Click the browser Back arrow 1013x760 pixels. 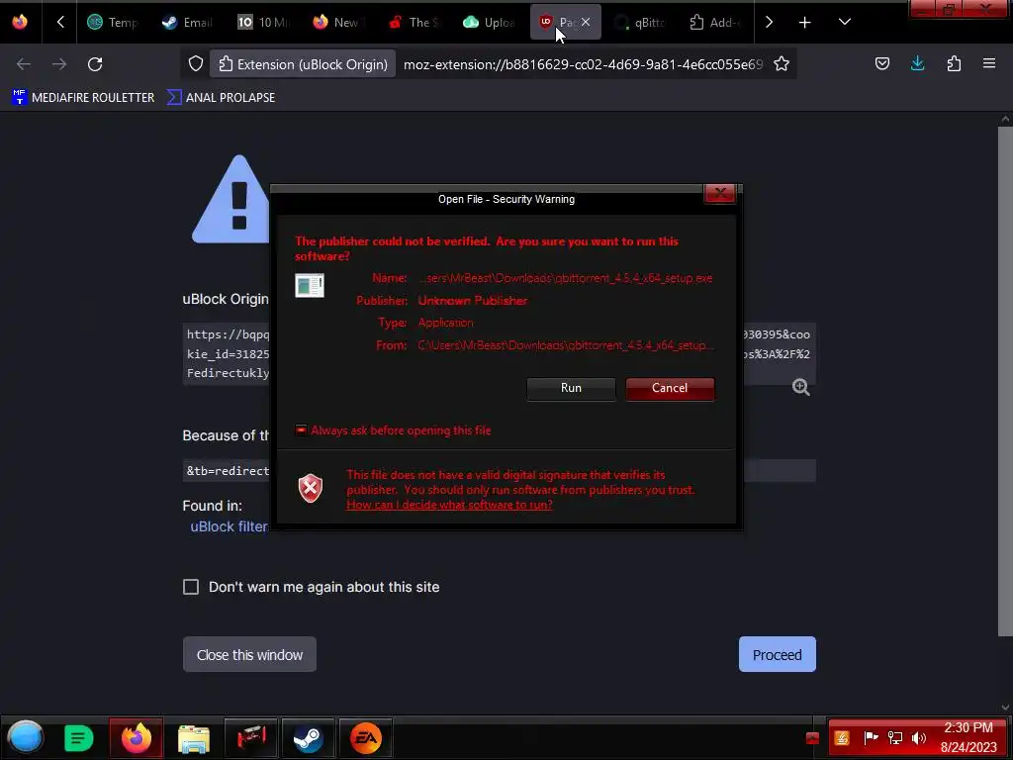[24, 64]
